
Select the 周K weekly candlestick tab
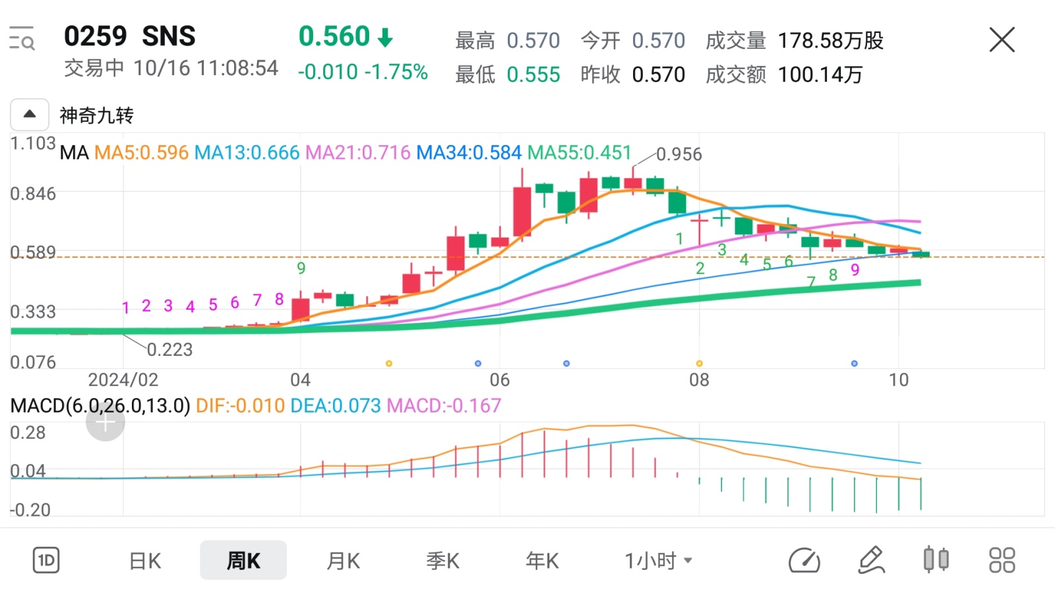(243, 561)
